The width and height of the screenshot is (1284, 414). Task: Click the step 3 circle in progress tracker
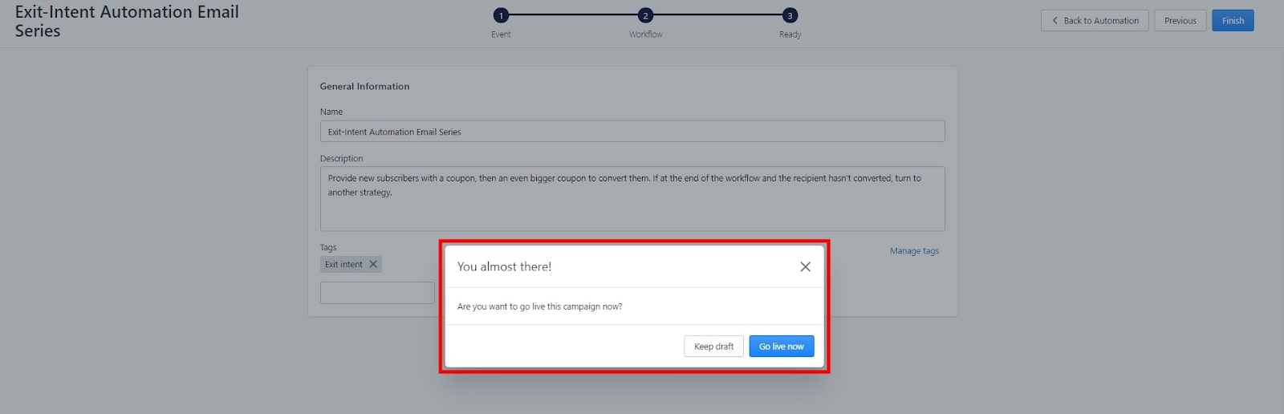tap(790, 15)
